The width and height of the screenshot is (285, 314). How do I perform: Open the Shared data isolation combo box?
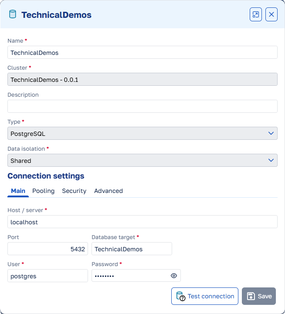tap(142, 160)
